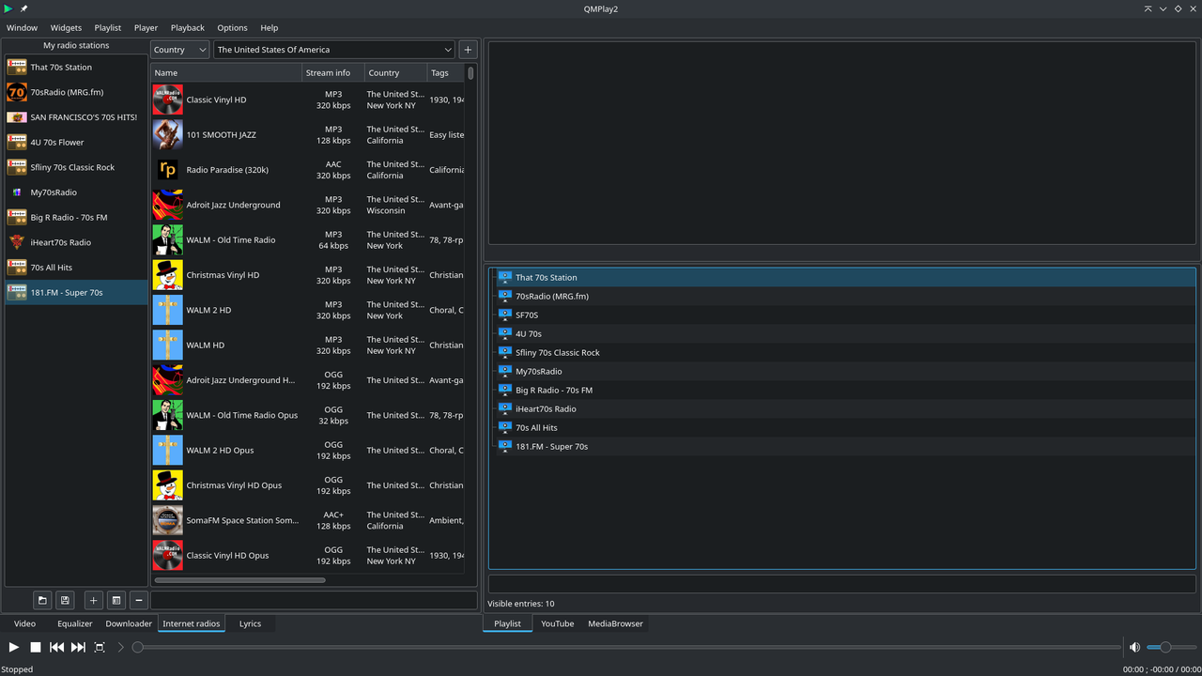Switch to the YouTube tab

coord(558,623)
